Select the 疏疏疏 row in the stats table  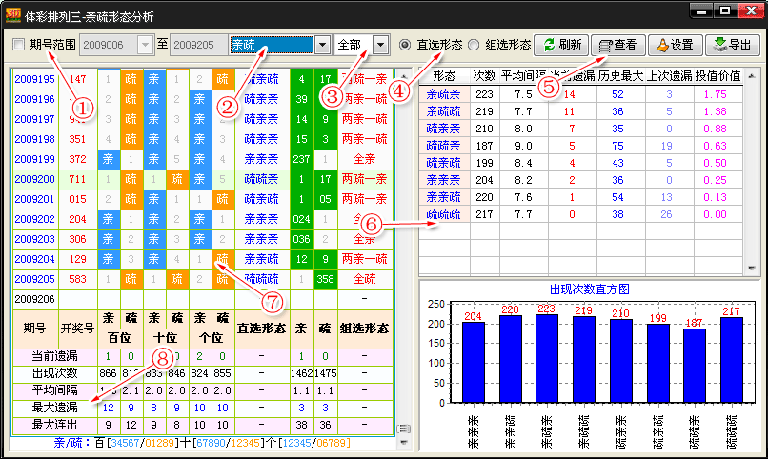(443, 215)
